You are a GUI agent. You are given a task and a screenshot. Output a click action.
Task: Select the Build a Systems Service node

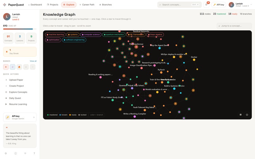pyautogui.click(x=174, y=89)
